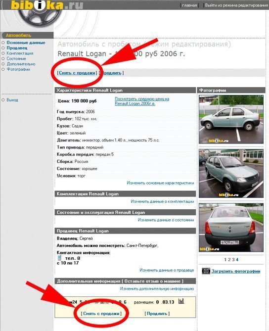Open the side view Renault Logan photo
This screenshot has width=269, height=331.
pos(231,119)
